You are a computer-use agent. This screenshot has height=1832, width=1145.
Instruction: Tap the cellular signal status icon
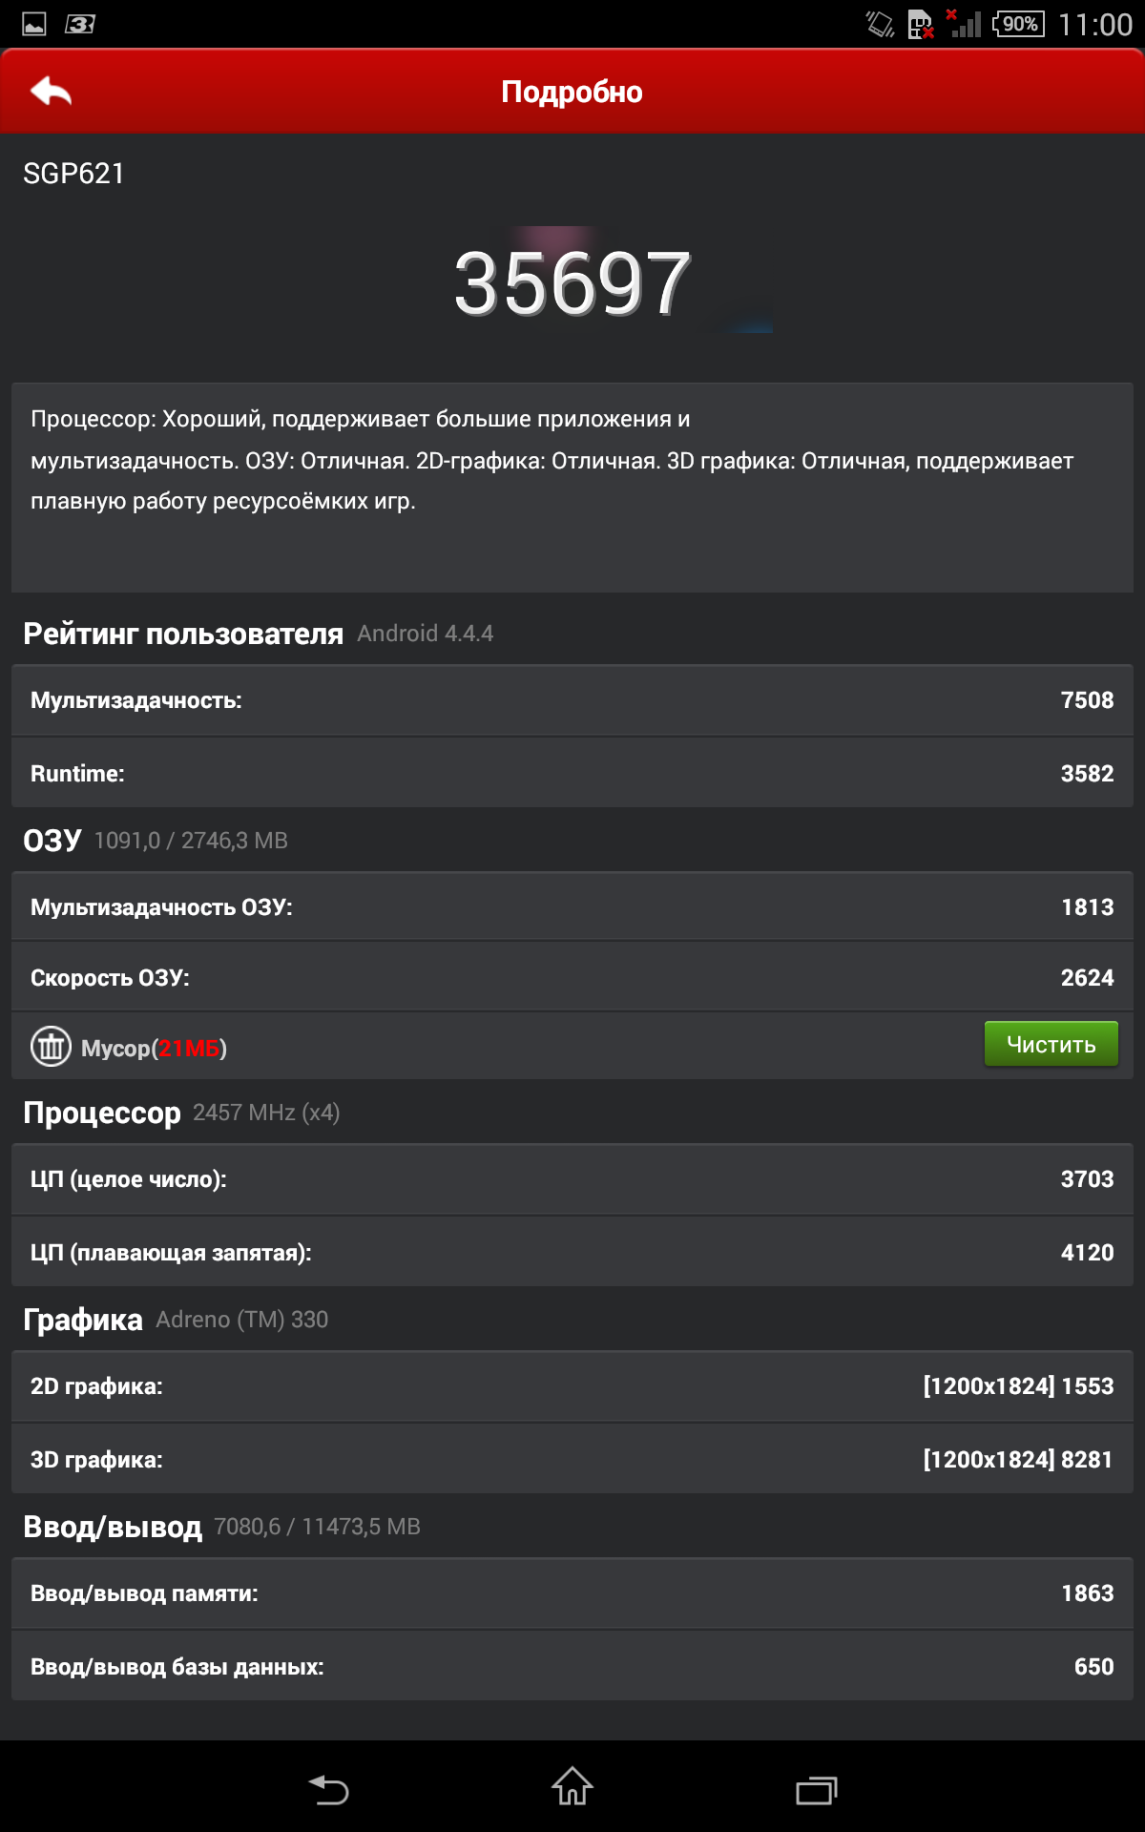pyautogui.click(x=964, y=24)
